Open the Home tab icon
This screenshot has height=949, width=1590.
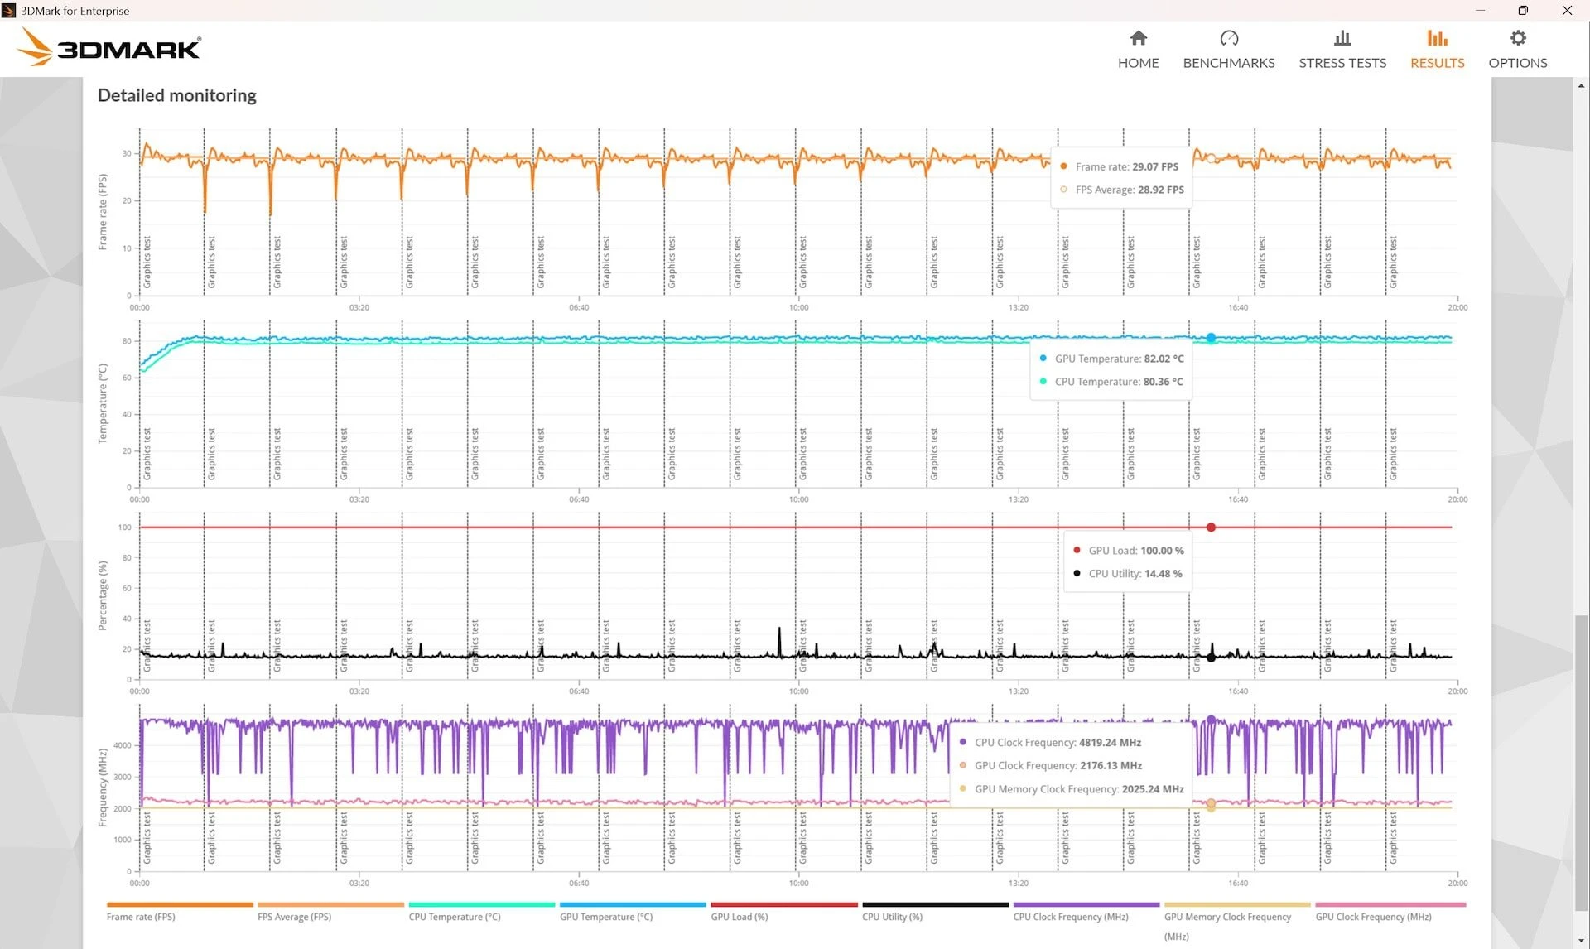pos(1139,38)
